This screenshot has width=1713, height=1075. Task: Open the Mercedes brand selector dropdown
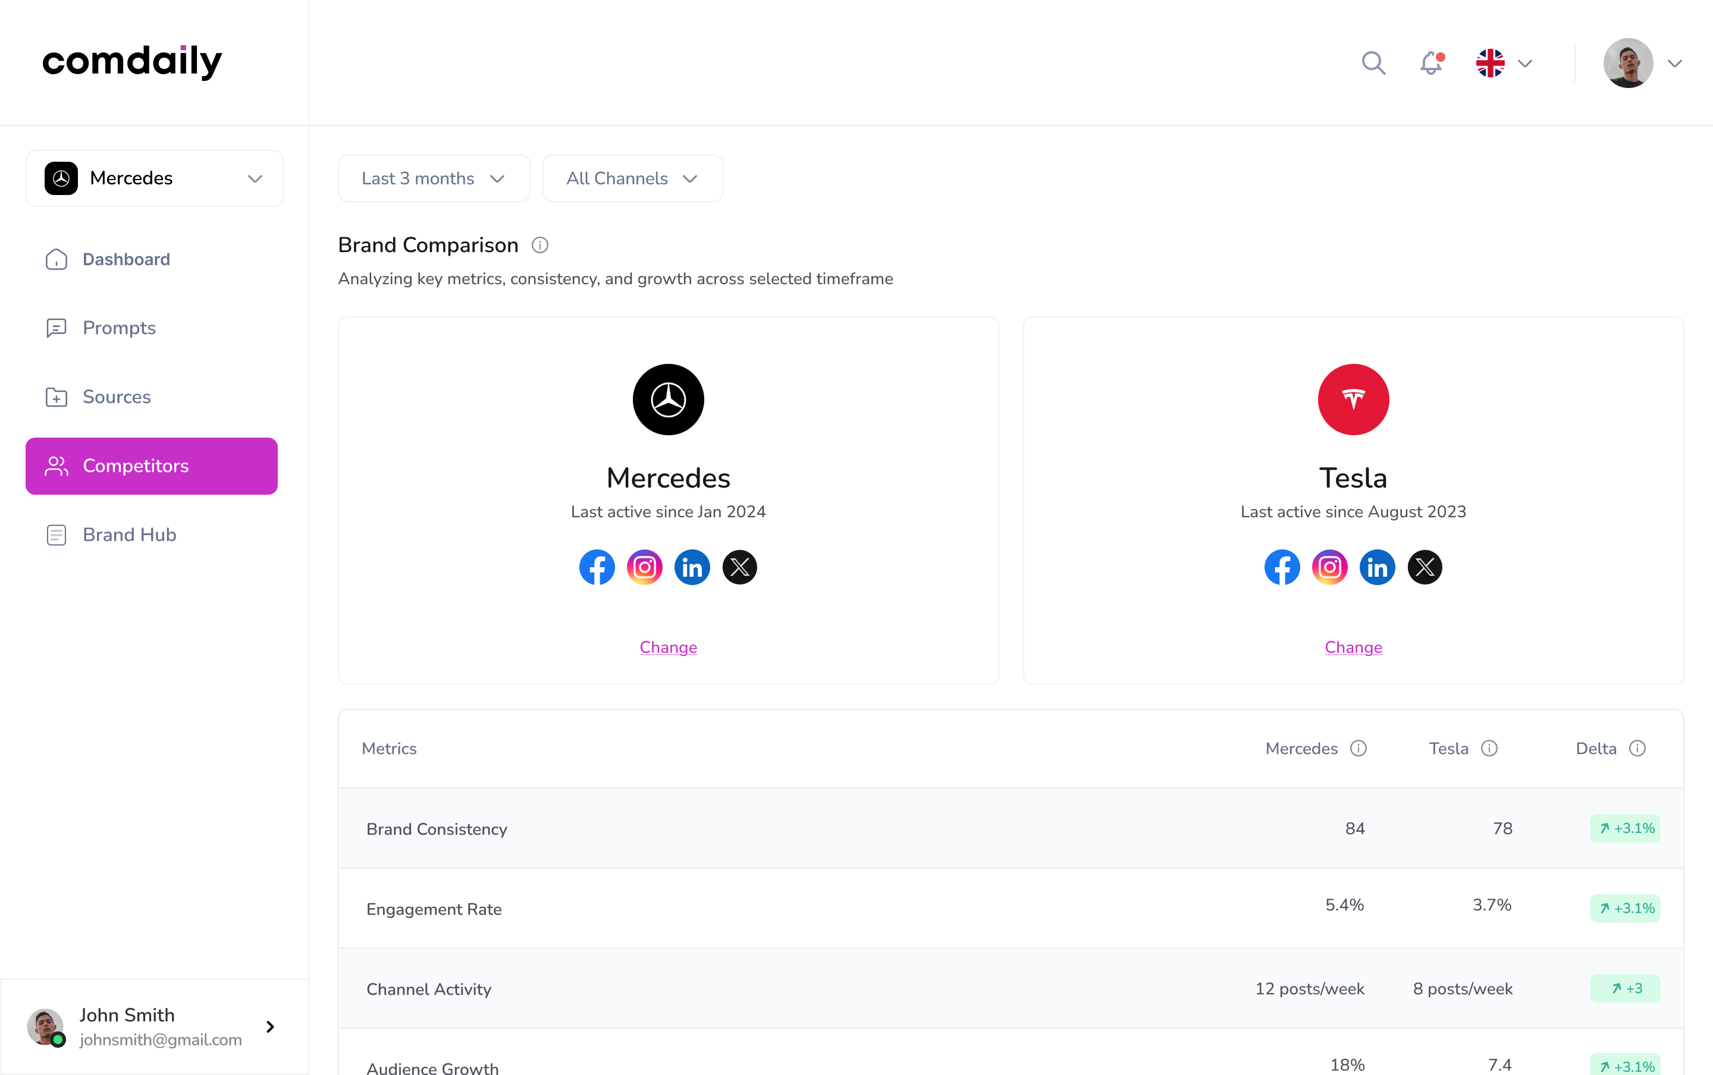coord(154,178)
